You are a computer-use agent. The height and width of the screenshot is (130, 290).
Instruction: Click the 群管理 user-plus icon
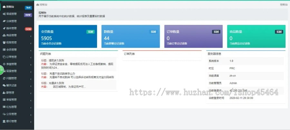click(4, 93)
